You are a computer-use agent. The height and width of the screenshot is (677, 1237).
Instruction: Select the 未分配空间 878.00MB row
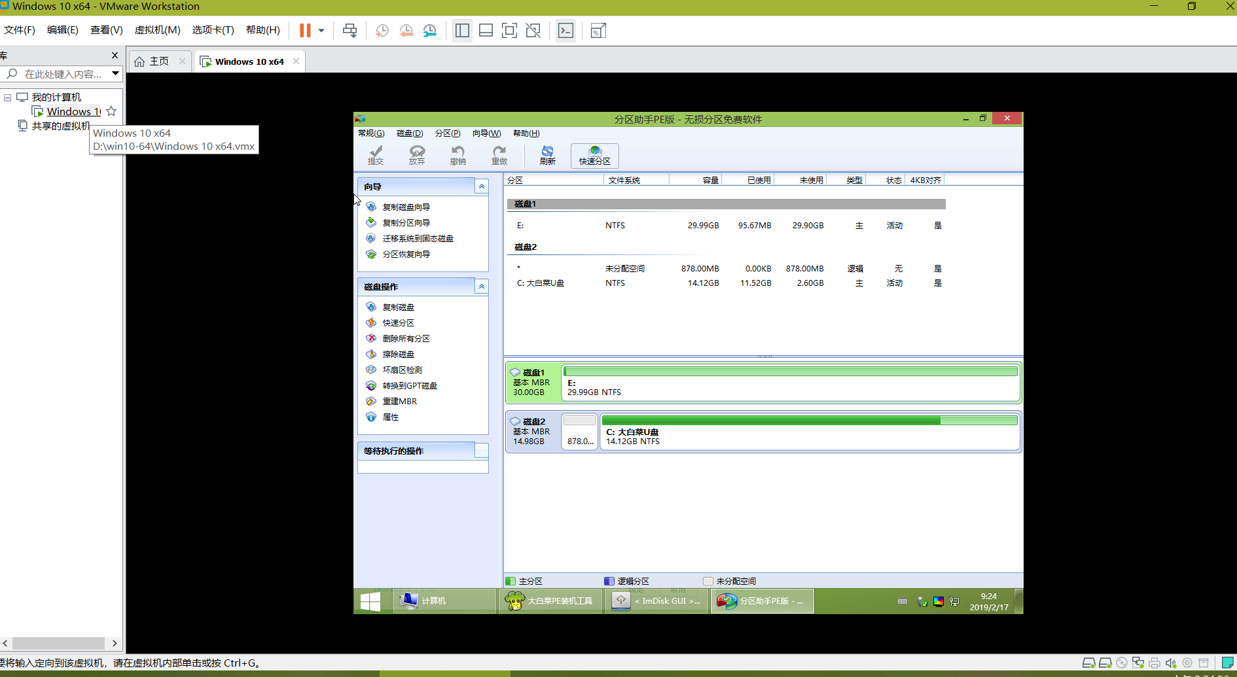[726, 268]
